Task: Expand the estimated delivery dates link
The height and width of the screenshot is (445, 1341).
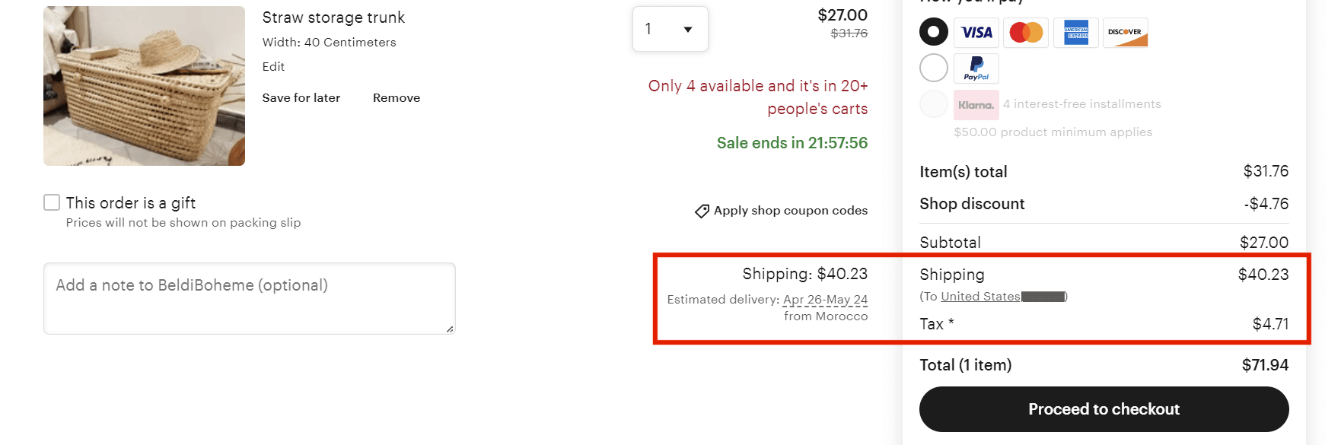Action: [825, 299]
